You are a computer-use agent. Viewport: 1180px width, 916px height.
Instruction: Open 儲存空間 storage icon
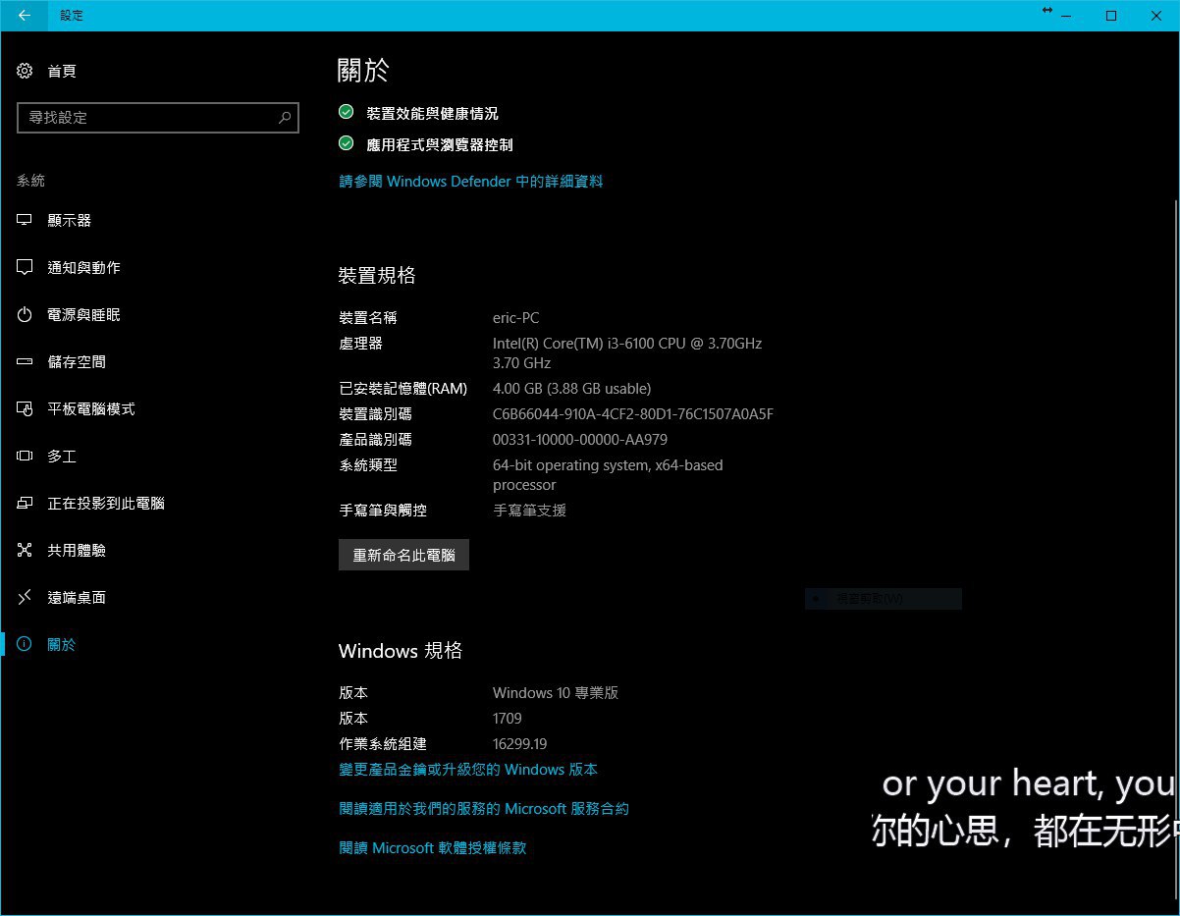[25, 362]
